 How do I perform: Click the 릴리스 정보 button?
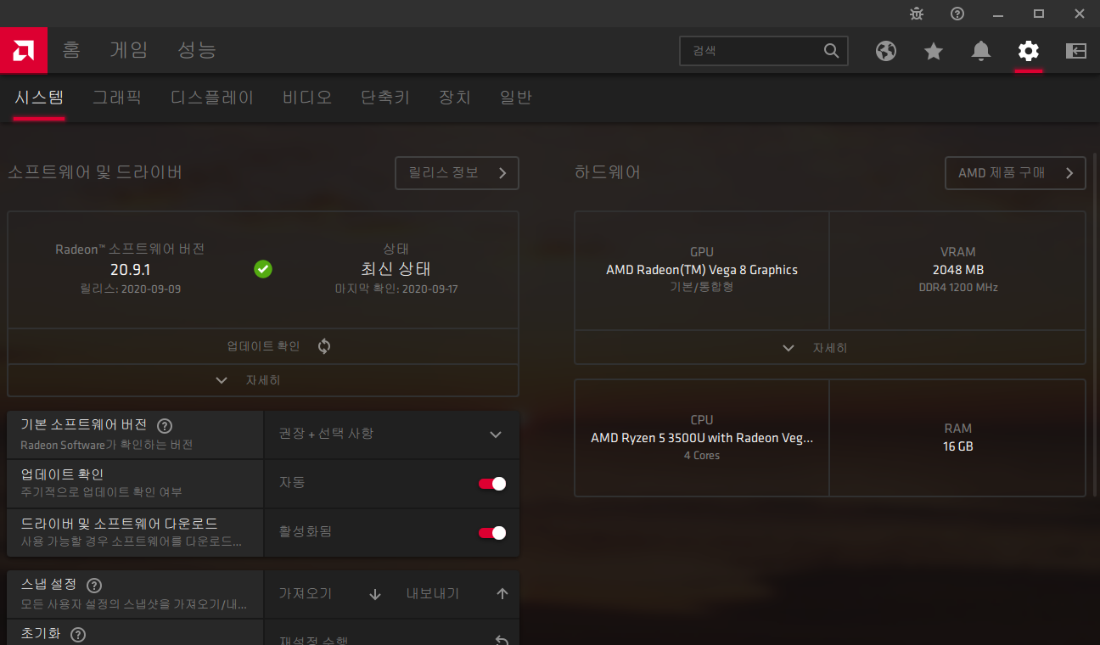click(x=457, y=173)
